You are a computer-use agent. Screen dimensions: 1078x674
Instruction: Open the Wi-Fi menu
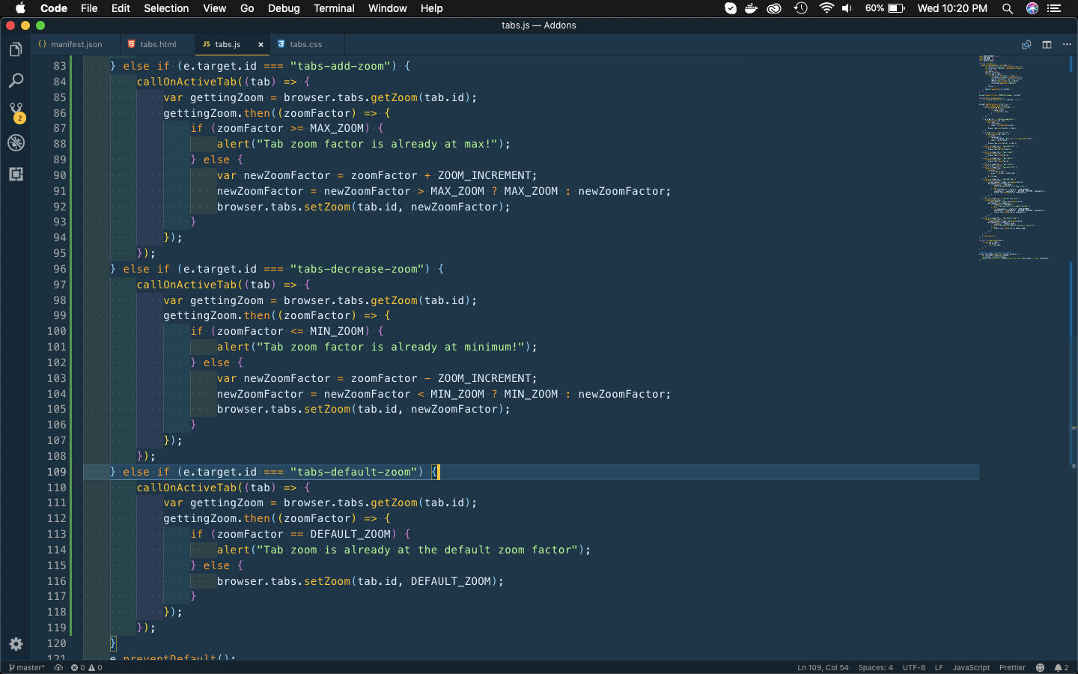click(826, 8)
